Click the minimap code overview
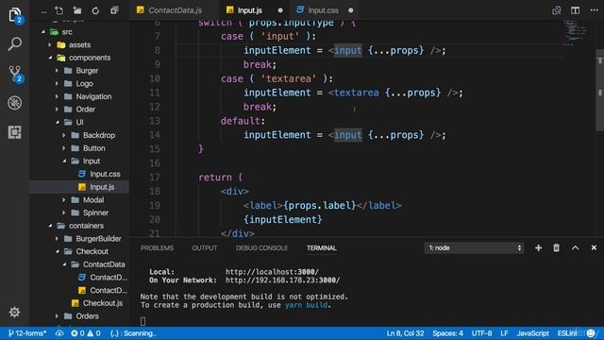The width and height of the screenshot is (604, 340). (577, 32)
